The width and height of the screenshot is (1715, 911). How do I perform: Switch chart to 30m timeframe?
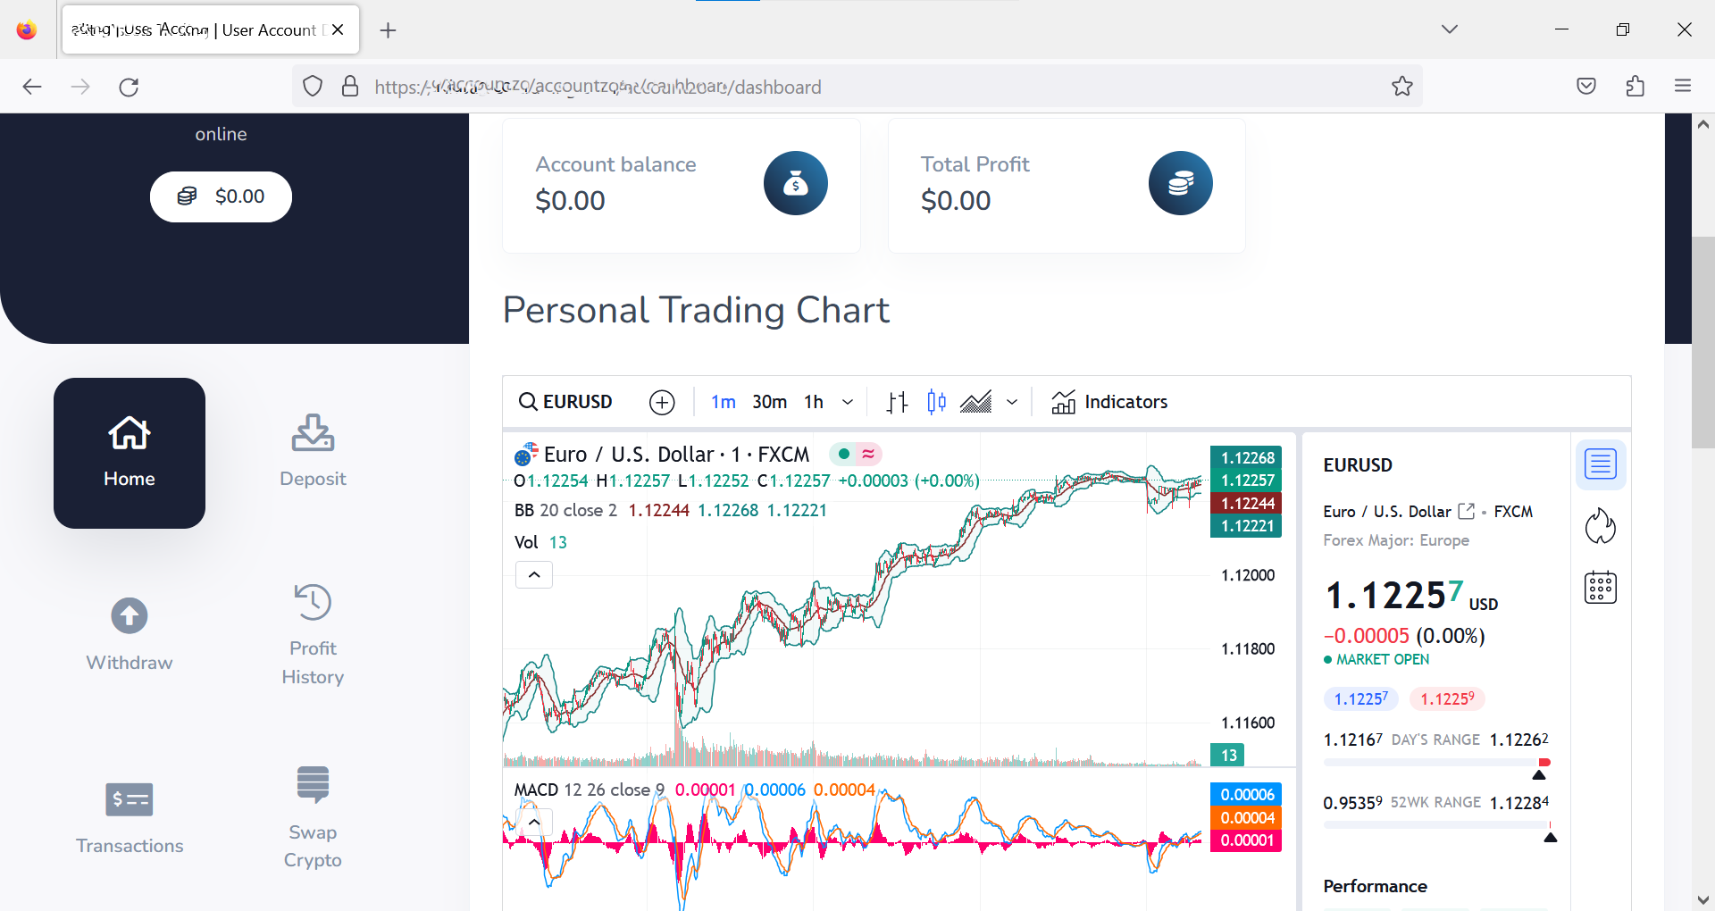(769, 403)
